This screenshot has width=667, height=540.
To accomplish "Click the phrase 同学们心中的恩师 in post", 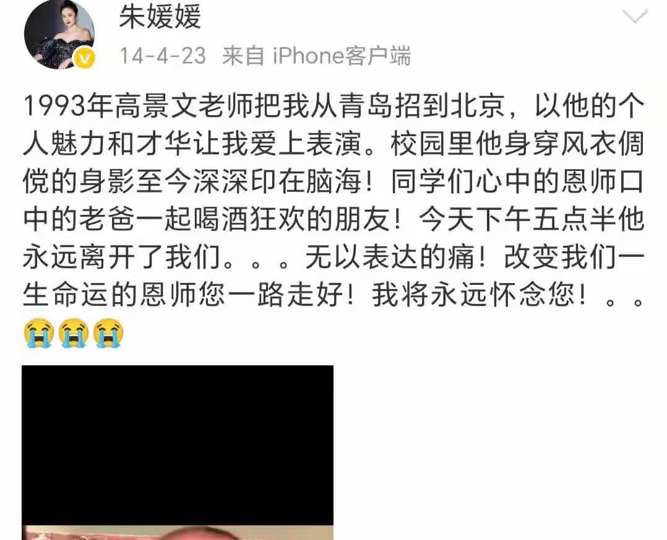I will pyautogui.click(x=503, y=181).
